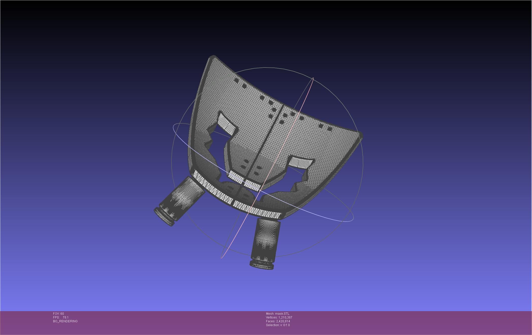Click the Mesh: mask.STL label
The width and height of the screenshot is (532, 335).
[277, 314]
